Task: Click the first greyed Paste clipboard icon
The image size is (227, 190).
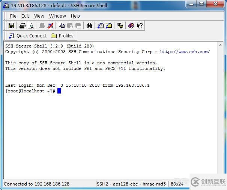Action: [x=70, y=26]
